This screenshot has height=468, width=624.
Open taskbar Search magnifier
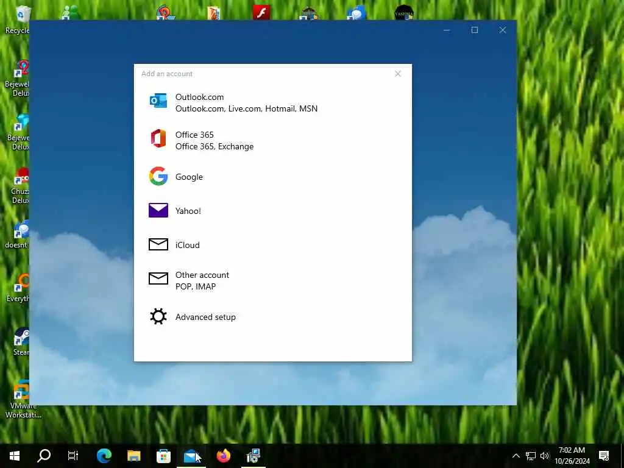pos(44,456)
